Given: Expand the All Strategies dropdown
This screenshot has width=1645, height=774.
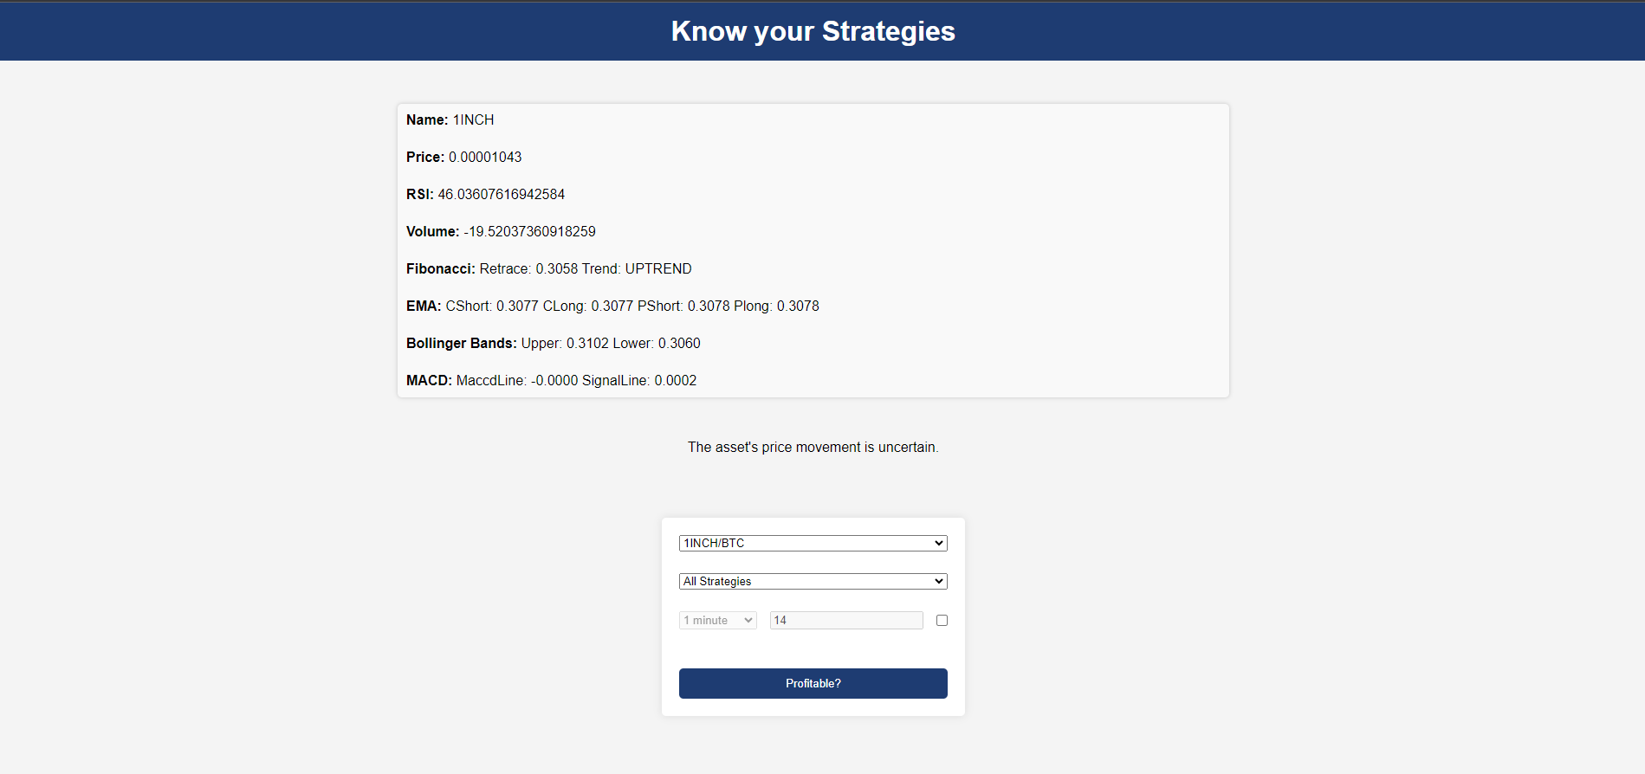Looking at the screenshot, I should pos(813,581).
